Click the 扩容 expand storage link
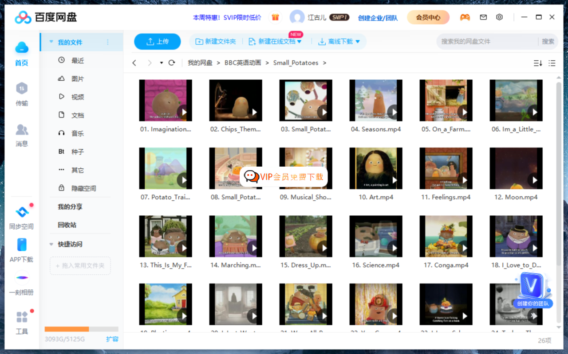This screenshot has width=568, height=354. (x=112, y=339)
